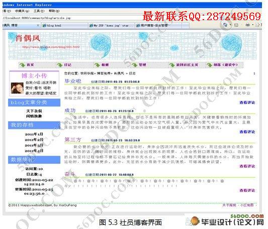
Task: Close the first browser tab
Action: pyautogui.click(x=38, y=25)
